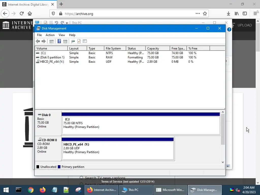Click the padlock site info icon
This screenshot has width=260, height=195.
[x=61, y=14]
